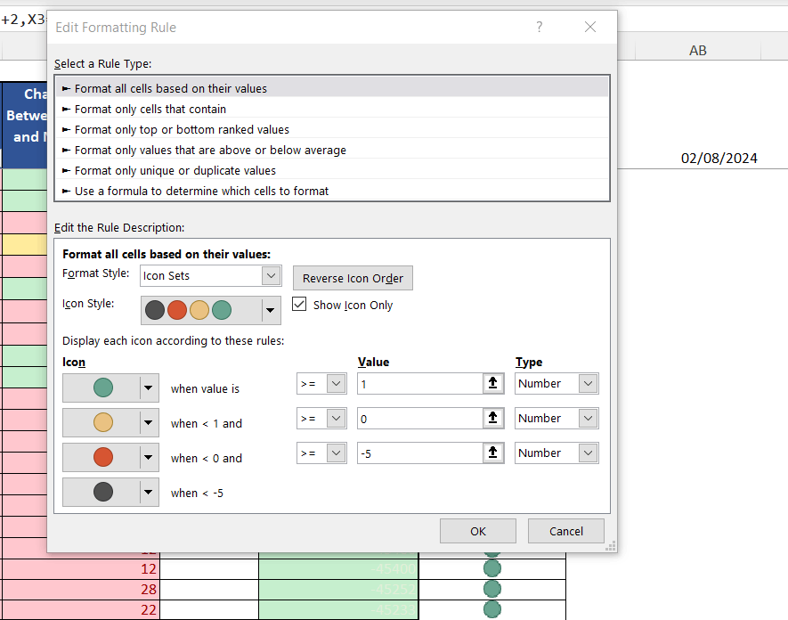Screen dimensions: 788x620
Task: Open operator dropdown for the green icon rule
Action: coord(337,384)
